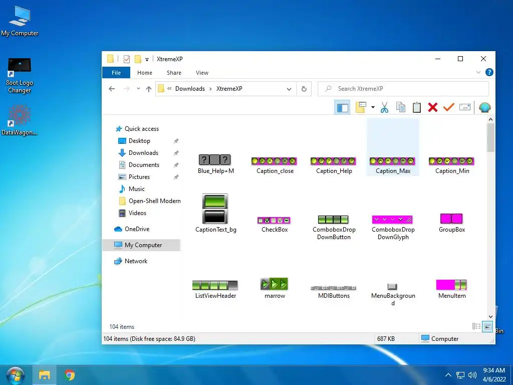
Task: Open the View ribbon tab
Action: click(x=202, y=73)
